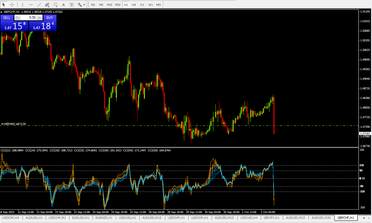Increase lot volume with up arrow

pos(40,18)
